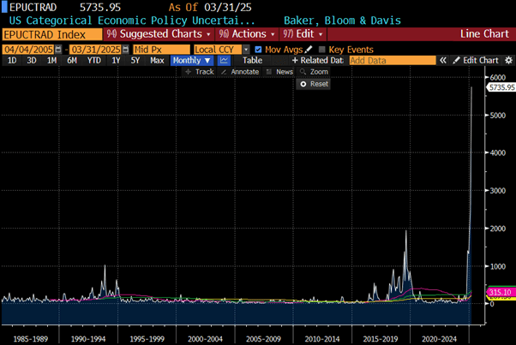This screenshot has width=516, height=345.
Task: Open the end date calendar picker
Action: pos(125,50)
